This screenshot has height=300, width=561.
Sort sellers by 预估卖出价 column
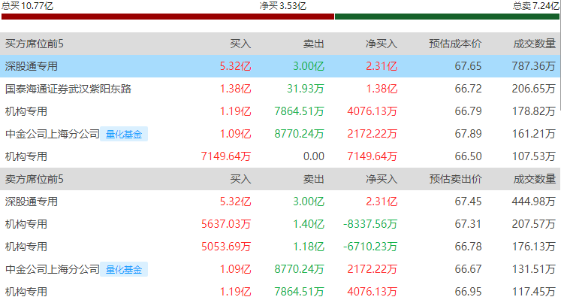point(455,179)
